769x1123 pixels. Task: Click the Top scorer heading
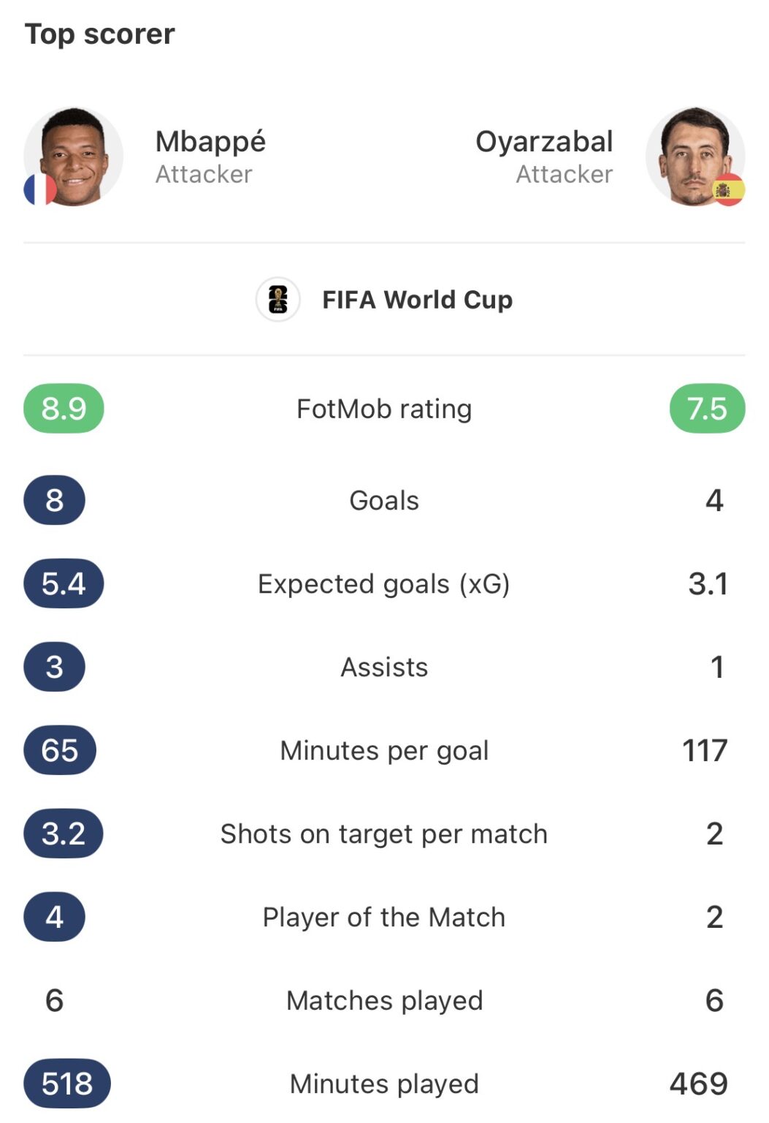click(100, 34)
